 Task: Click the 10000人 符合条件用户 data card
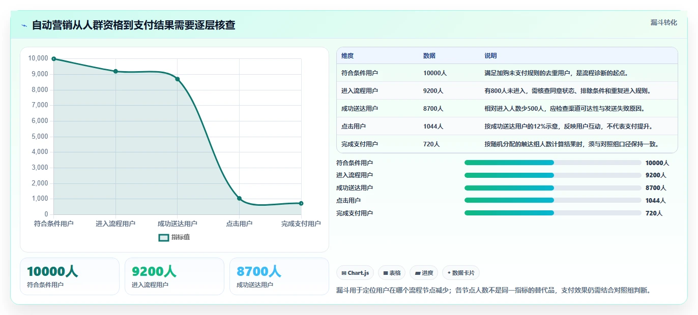pyautogui.click(x=70, y=276)
